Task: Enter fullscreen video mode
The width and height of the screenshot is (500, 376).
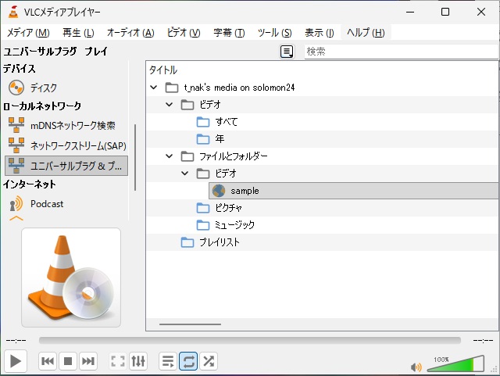Action: coord(118,361)
